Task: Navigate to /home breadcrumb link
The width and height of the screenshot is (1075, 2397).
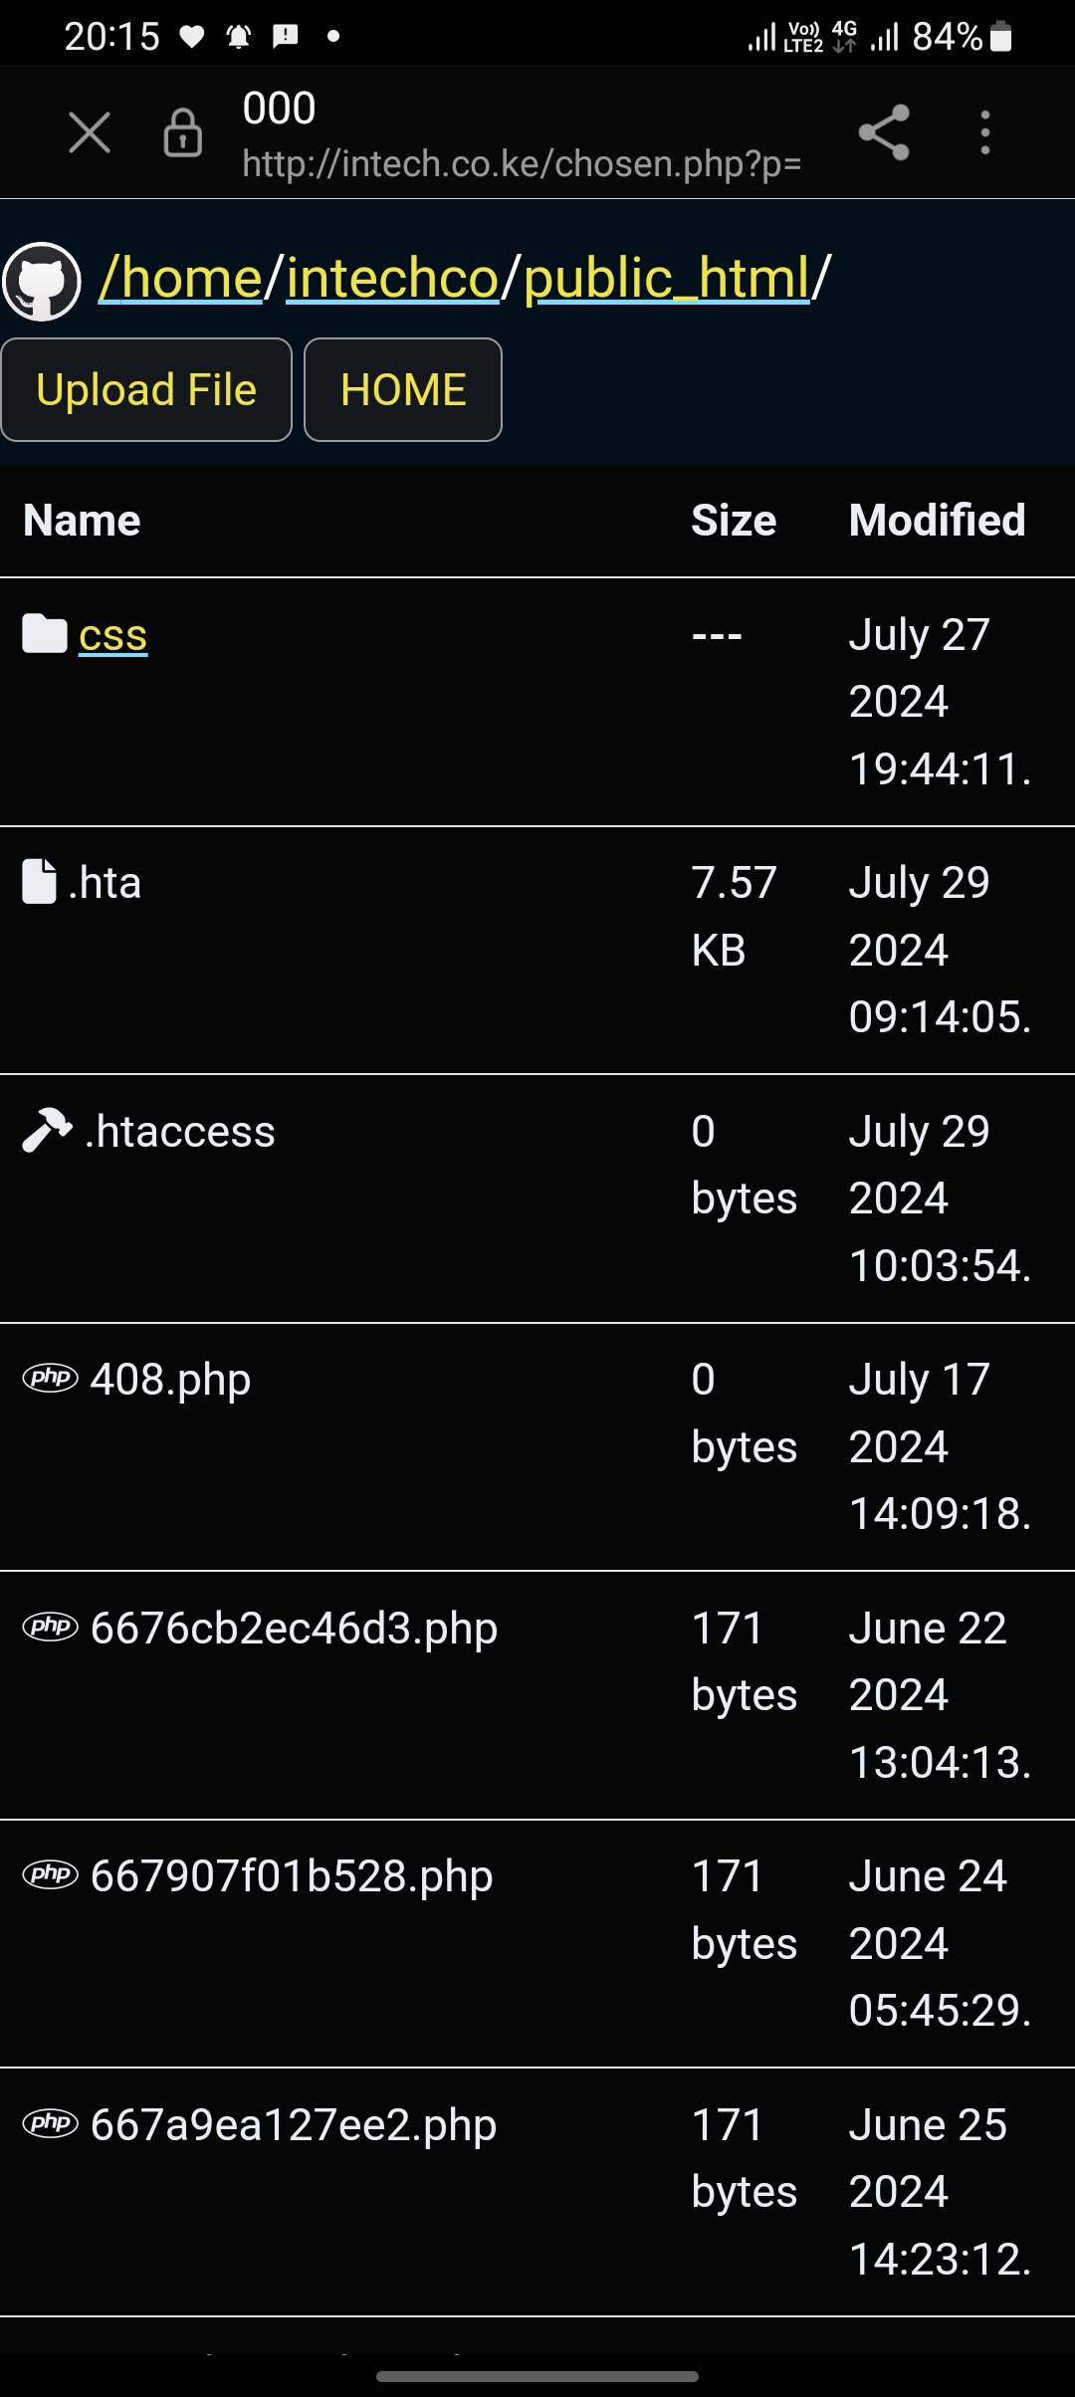Action: (x=180, y=278)
